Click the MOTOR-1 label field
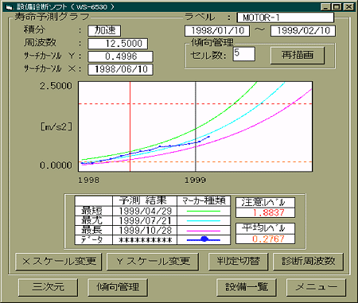Image resolution: width=358 pixels, height=303 pixels. pyautogui.click(x=286, y=17)
